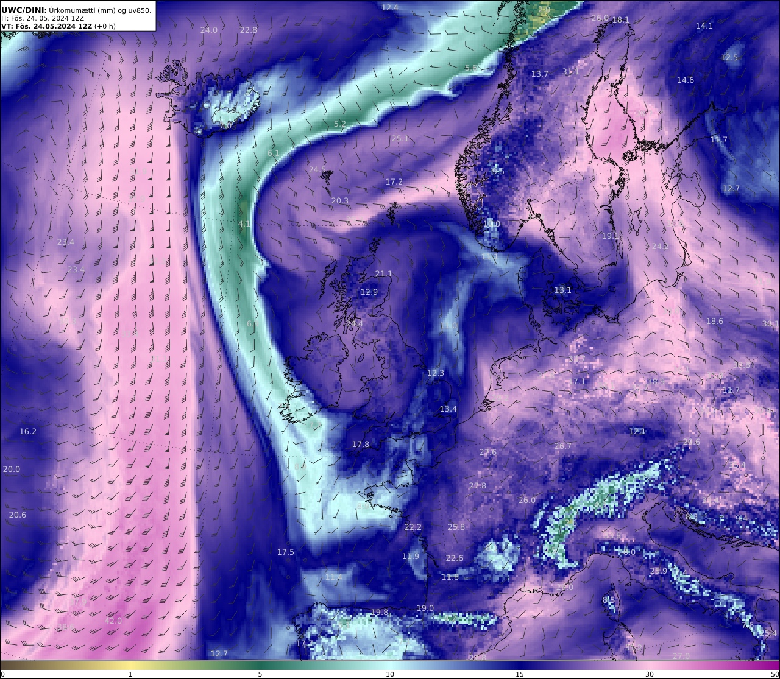Select the 42.0 value label
This screenshot has height=679, width=780.
113,621
